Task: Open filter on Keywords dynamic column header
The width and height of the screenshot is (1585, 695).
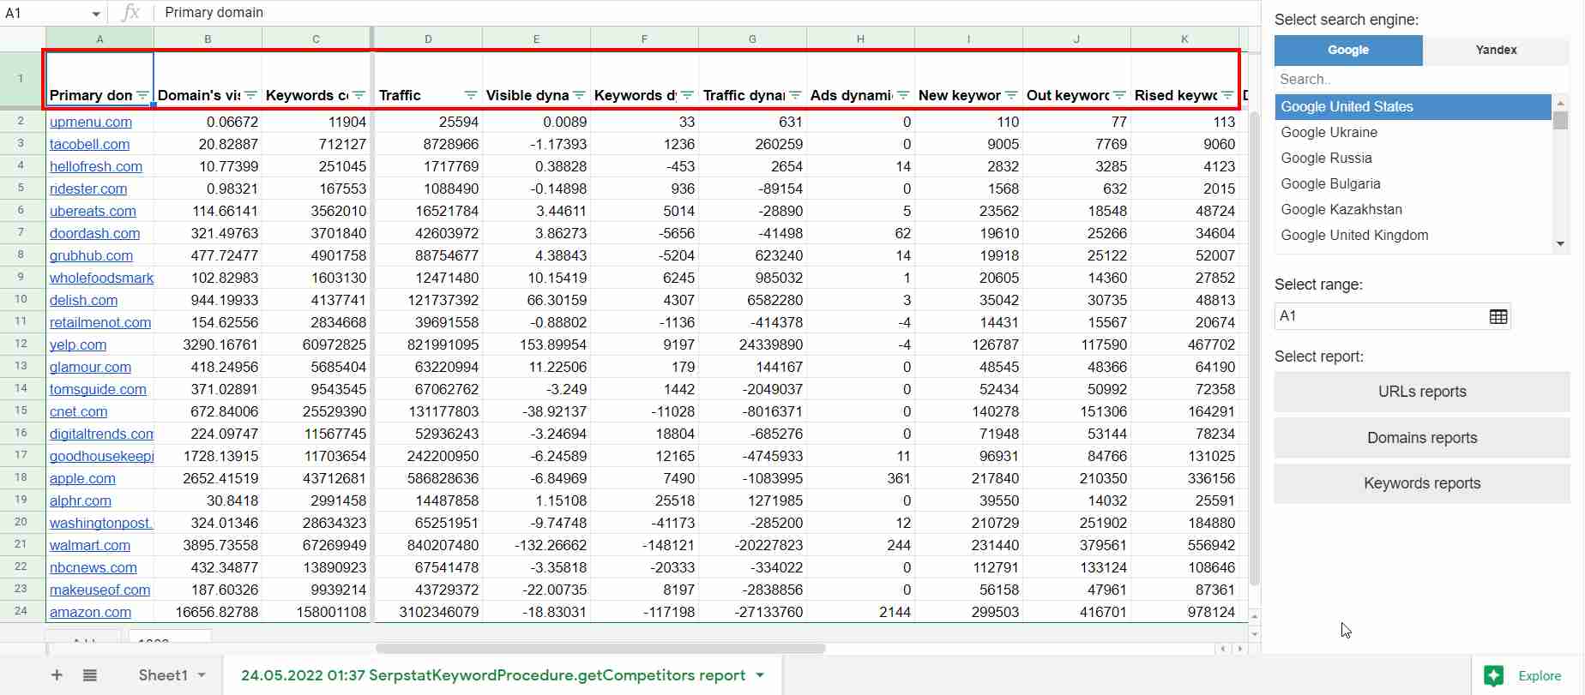Action: point(687,95)
